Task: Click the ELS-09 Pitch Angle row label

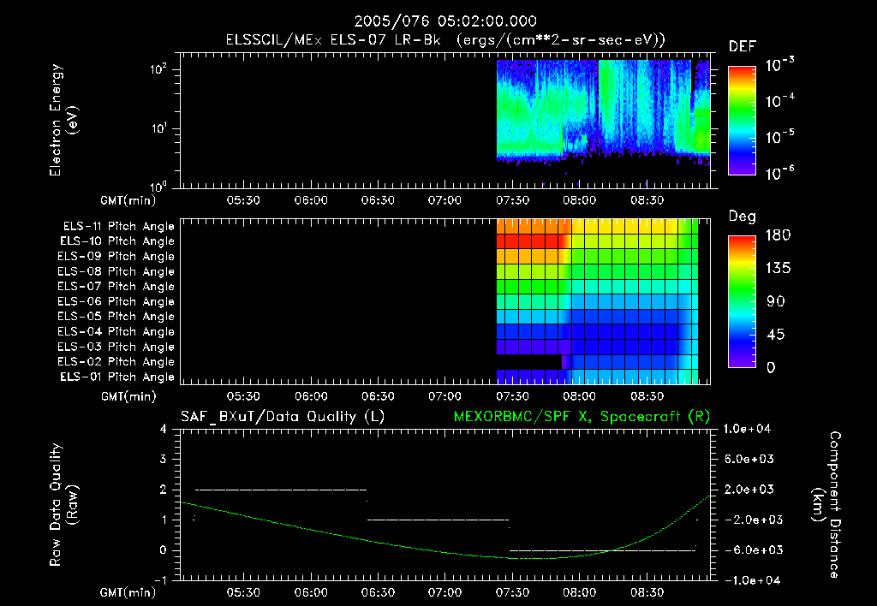Action: [x=116, y=257]
